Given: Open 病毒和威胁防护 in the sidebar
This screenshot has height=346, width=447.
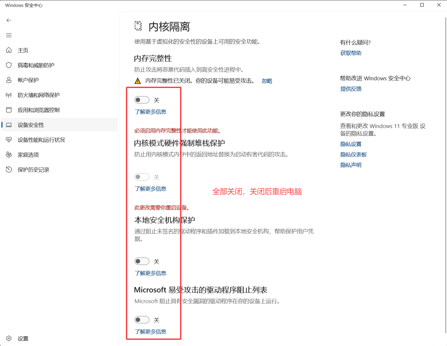Looking at the screenshot, I should tap(35, 65).
